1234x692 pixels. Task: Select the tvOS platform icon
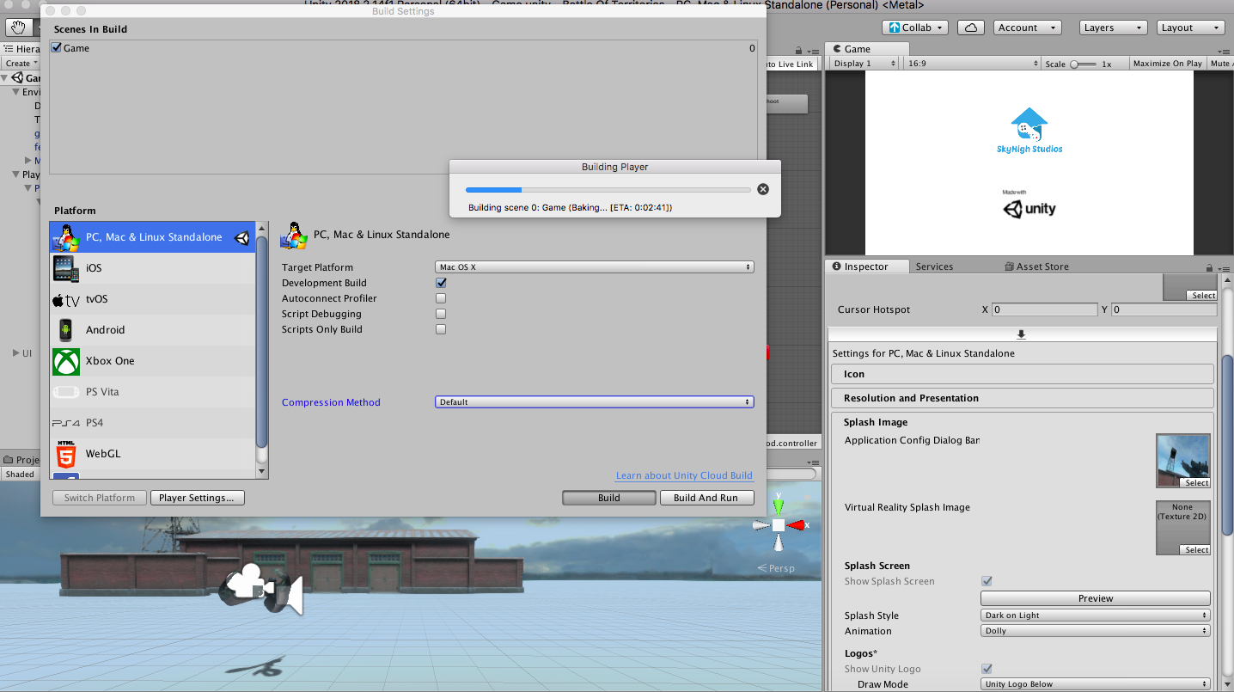[x=66, y=299]
